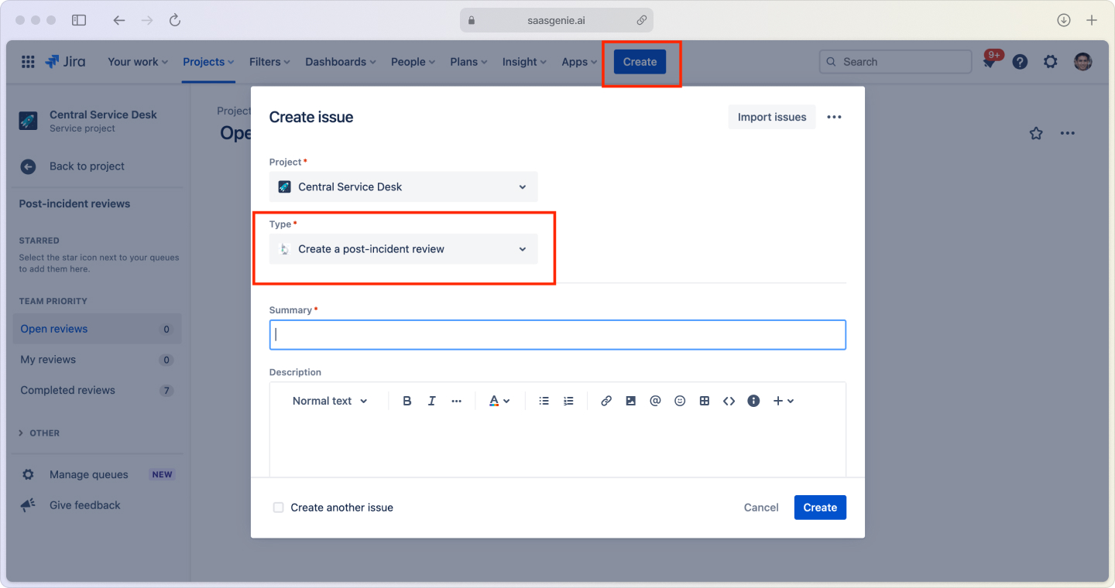Click the Central Service Desk rocket icon
The height and width of the screenshot is (588, 1115).
pos(28,121)
